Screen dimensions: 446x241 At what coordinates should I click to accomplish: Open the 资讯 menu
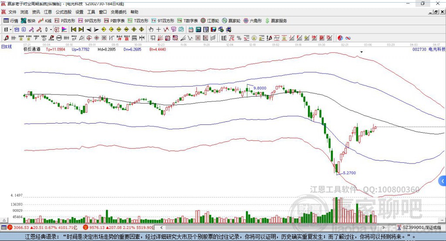36,12
